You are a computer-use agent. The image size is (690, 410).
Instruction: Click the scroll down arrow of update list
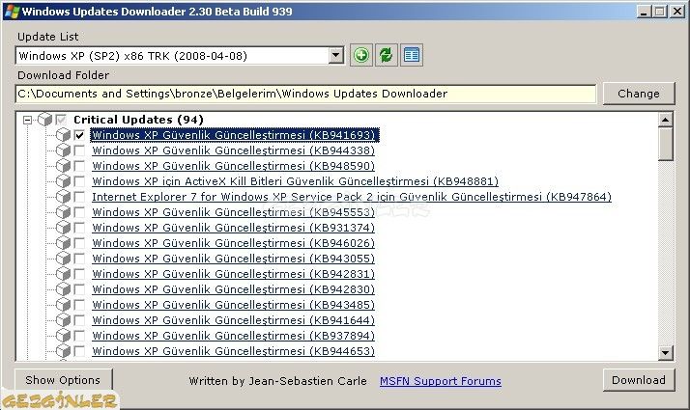(x=665, y=352)
